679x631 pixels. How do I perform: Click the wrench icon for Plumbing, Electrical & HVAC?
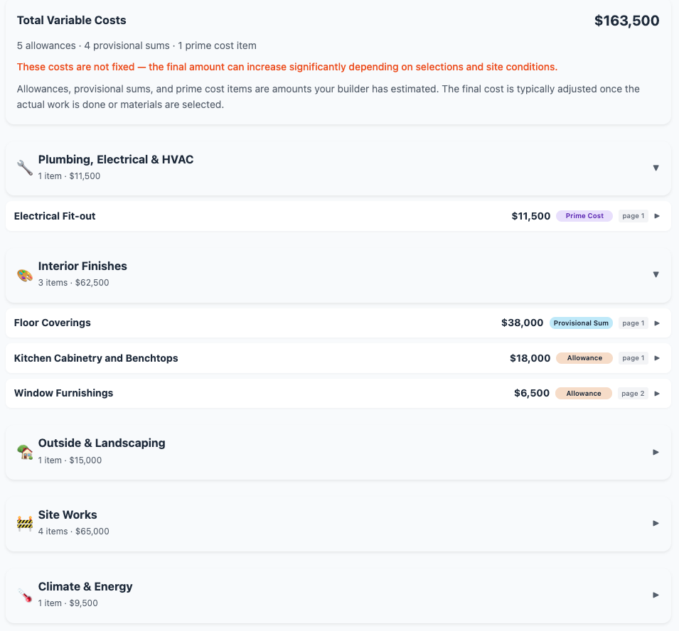pyautogui.click(x=23, y=168)
